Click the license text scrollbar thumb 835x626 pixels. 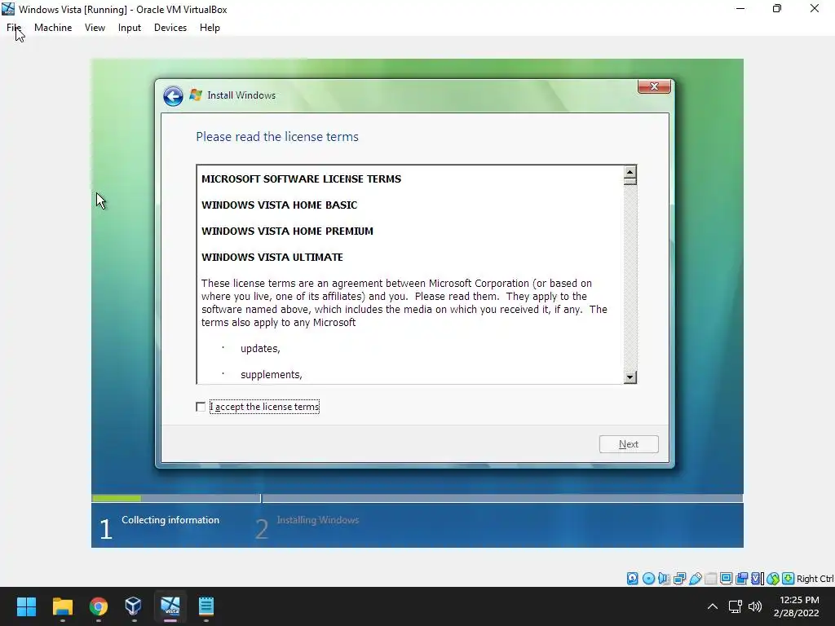[630, 181]
